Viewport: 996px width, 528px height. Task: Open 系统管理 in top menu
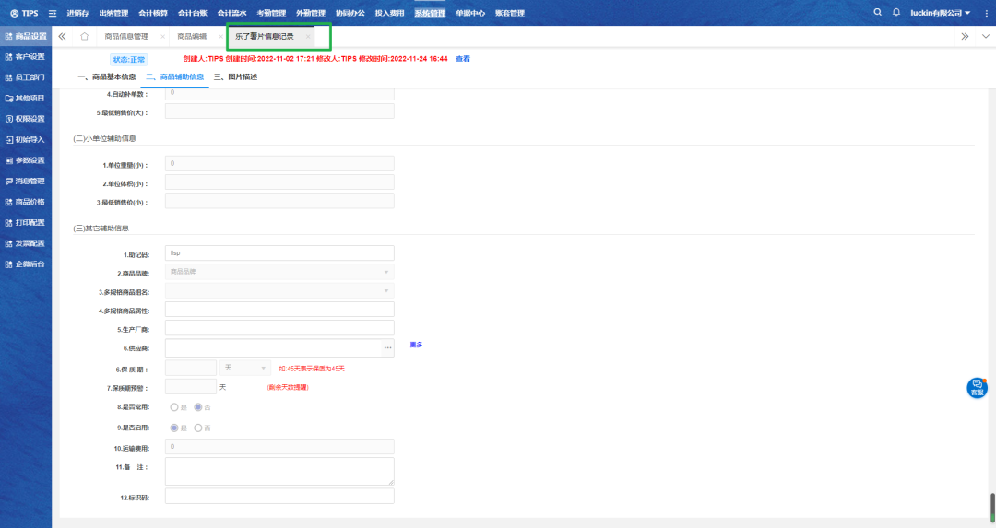click(429, 13)
